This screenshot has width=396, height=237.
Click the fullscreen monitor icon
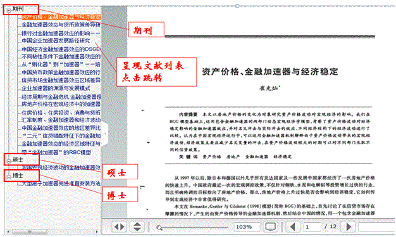coord(271,227)
